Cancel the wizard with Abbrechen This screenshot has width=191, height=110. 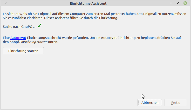pyautogui.click(x=150, y=103)
